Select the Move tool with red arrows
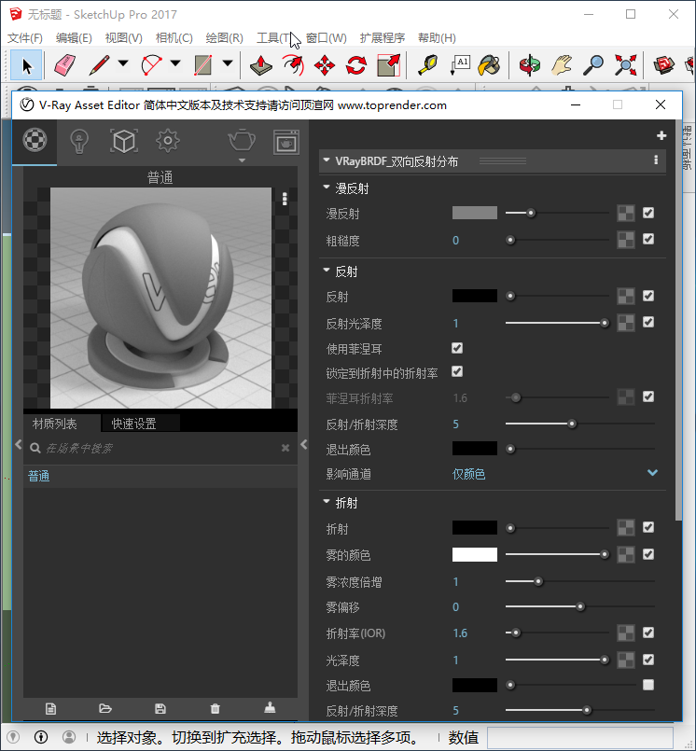This screenshot has width=696, height=751. coord(325,65)
